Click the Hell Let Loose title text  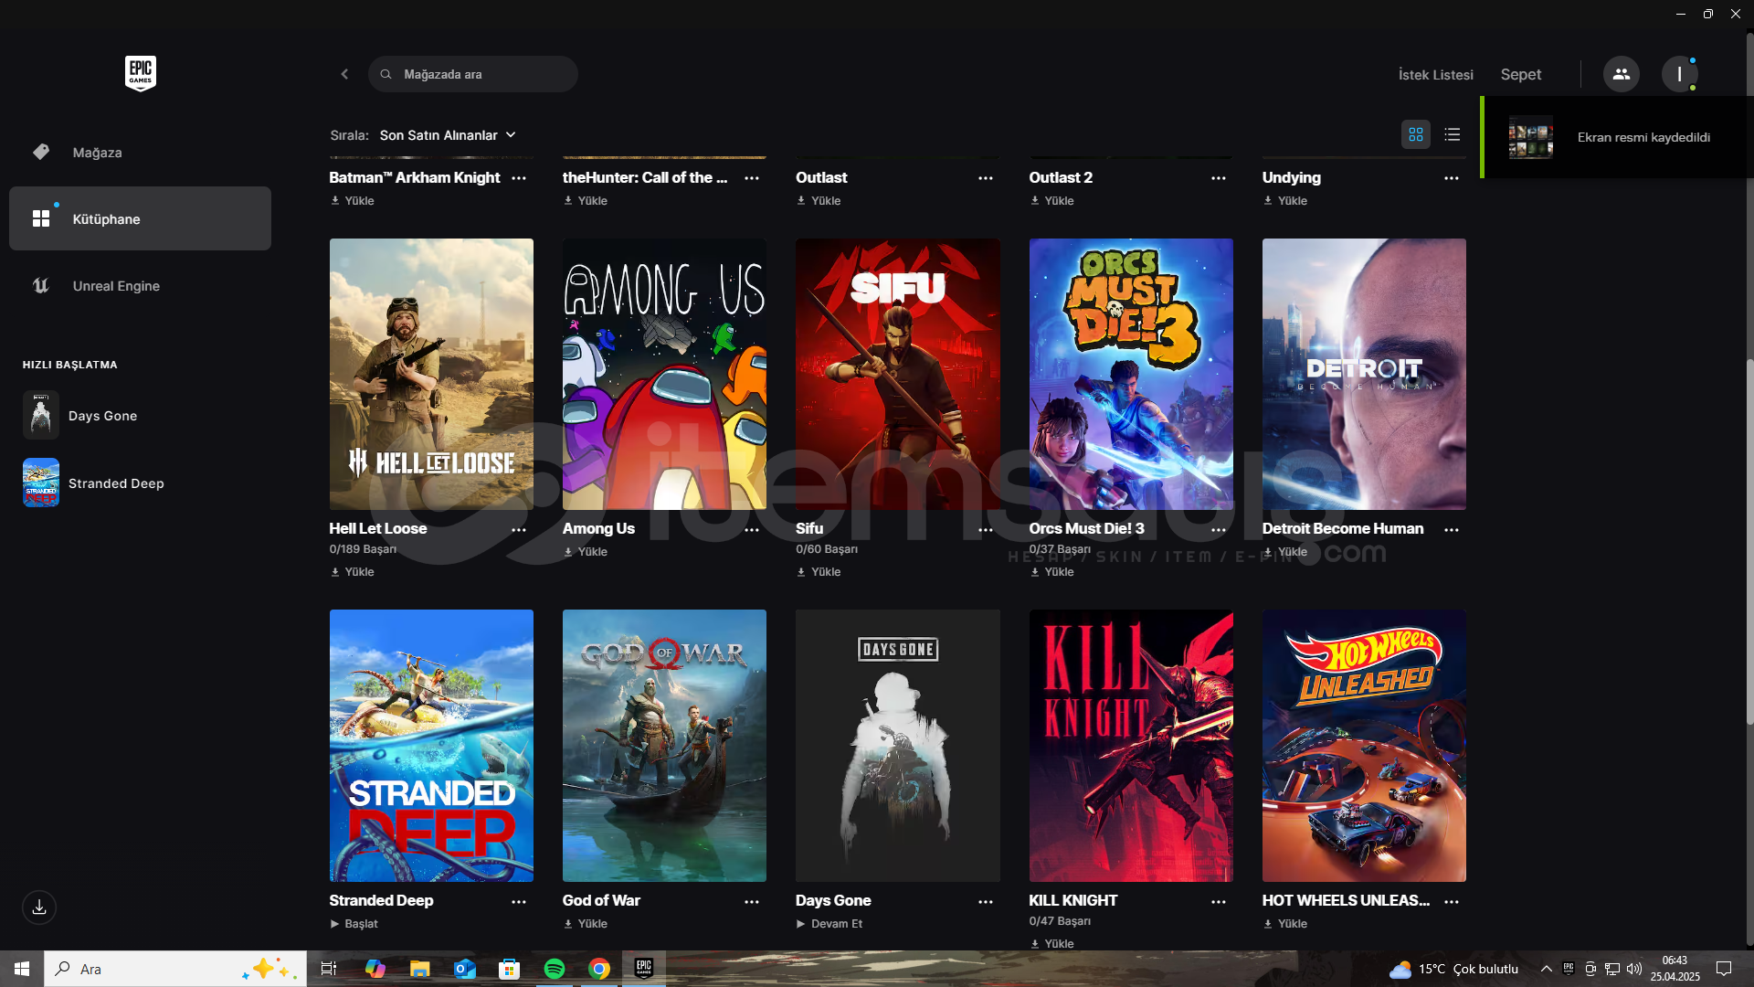(x=377, y=528)
